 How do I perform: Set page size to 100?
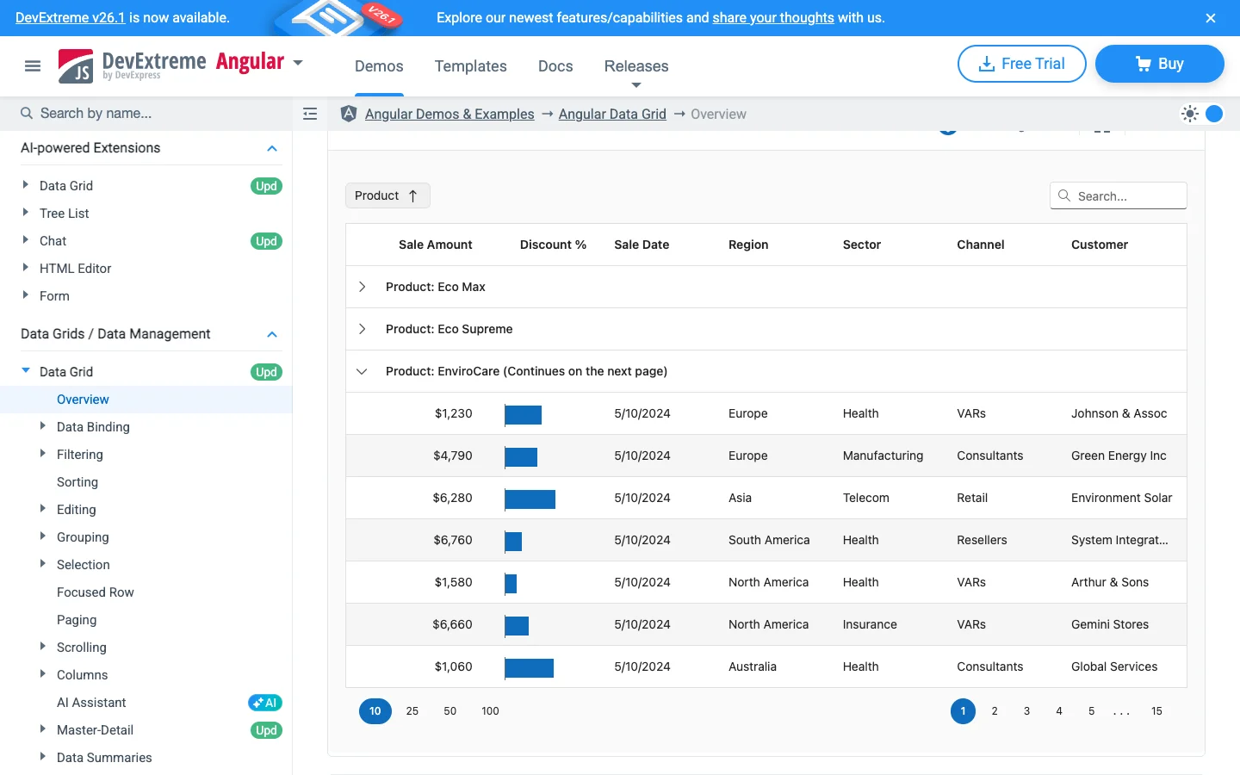click(x=491, y=711)
